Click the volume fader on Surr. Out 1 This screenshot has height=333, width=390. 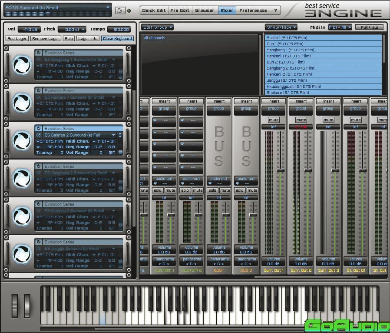point(281,170)
